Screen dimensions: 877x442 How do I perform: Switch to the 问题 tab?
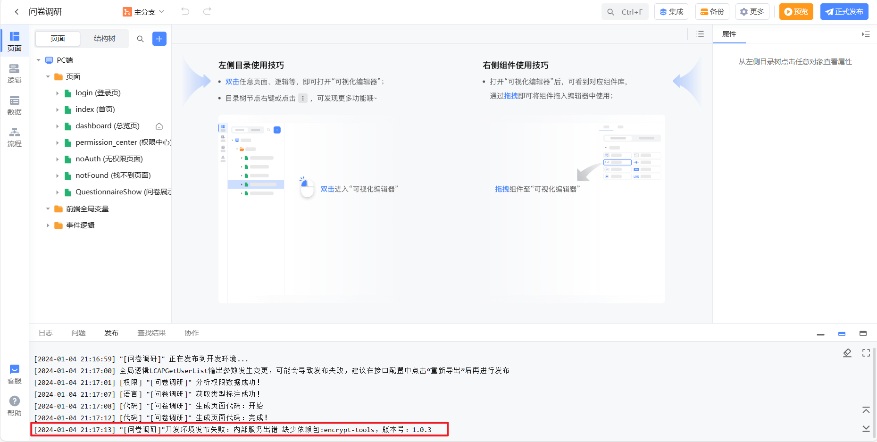pos(78,333)
